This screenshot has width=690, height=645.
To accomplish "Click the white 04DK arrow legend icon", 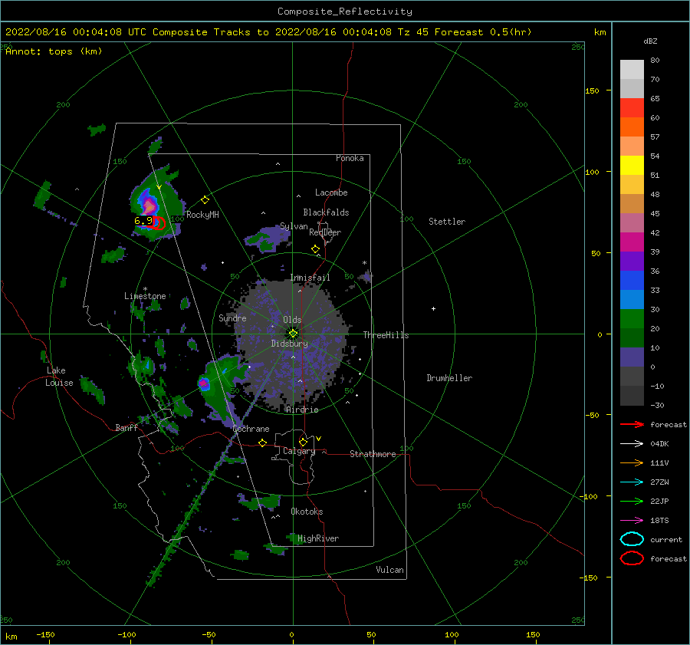I will click(x=632, y=444).
